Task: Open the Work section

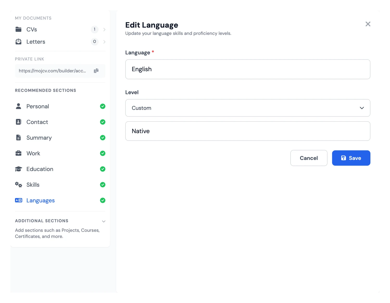Action: pos(60,153)
